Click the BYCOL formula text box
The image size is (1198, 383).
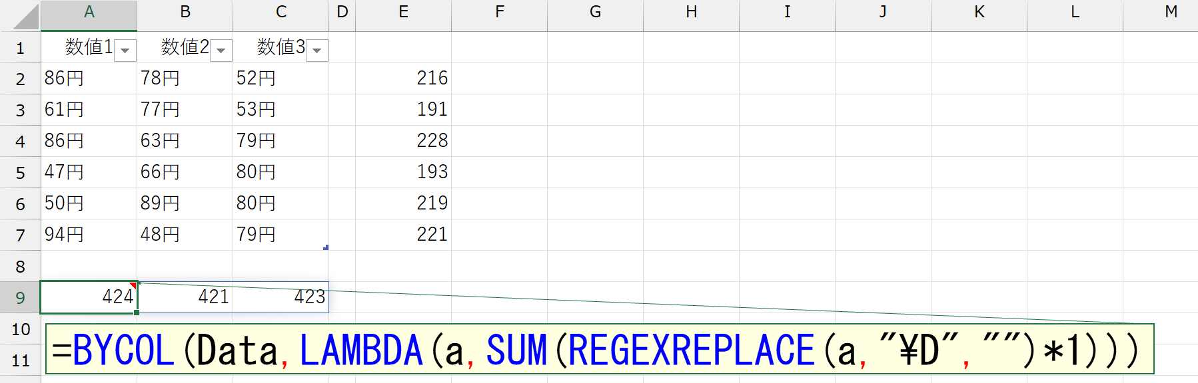[x=598, y=350]
